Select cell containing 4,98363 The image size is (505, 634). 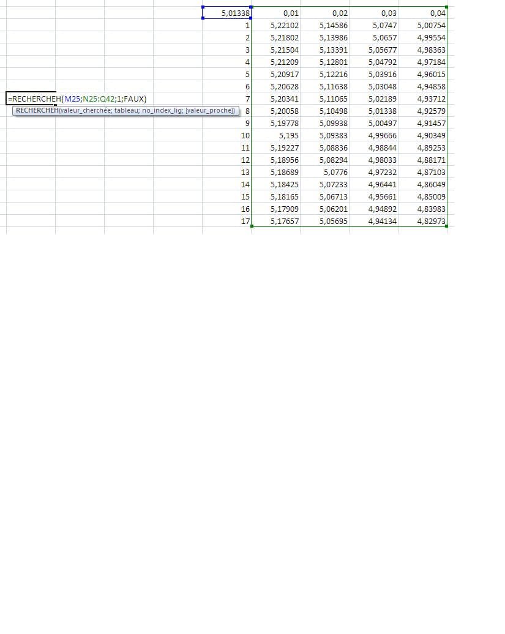422,50
